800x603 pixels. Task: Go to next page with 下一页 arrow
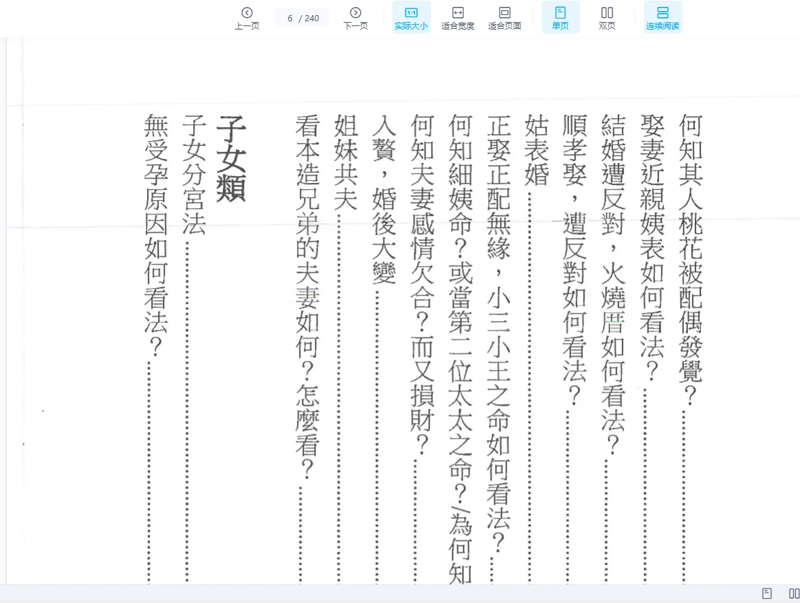[355, 12]
